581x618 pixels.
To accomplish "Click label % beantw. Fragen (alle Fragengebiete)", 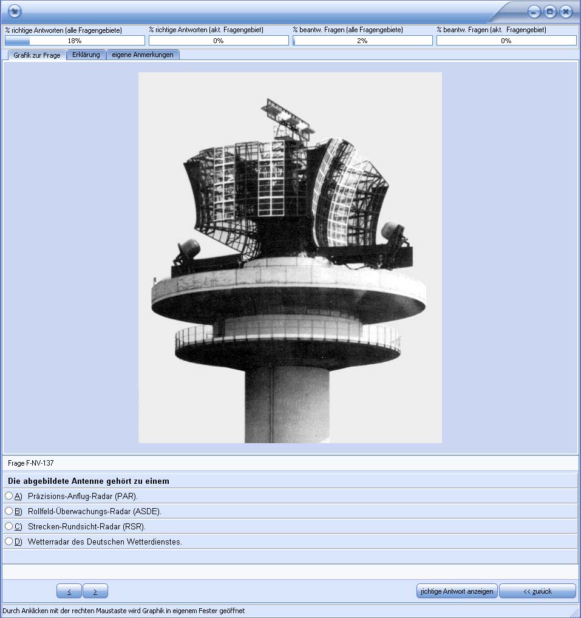I will click(348, 30).
